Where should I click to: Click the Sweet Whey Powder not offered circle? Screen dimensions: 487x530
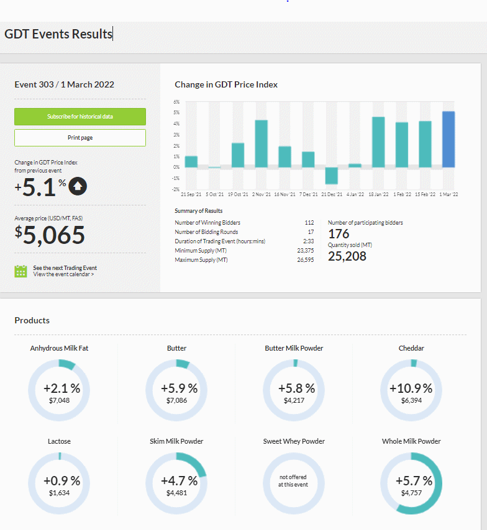pos(294,483)
